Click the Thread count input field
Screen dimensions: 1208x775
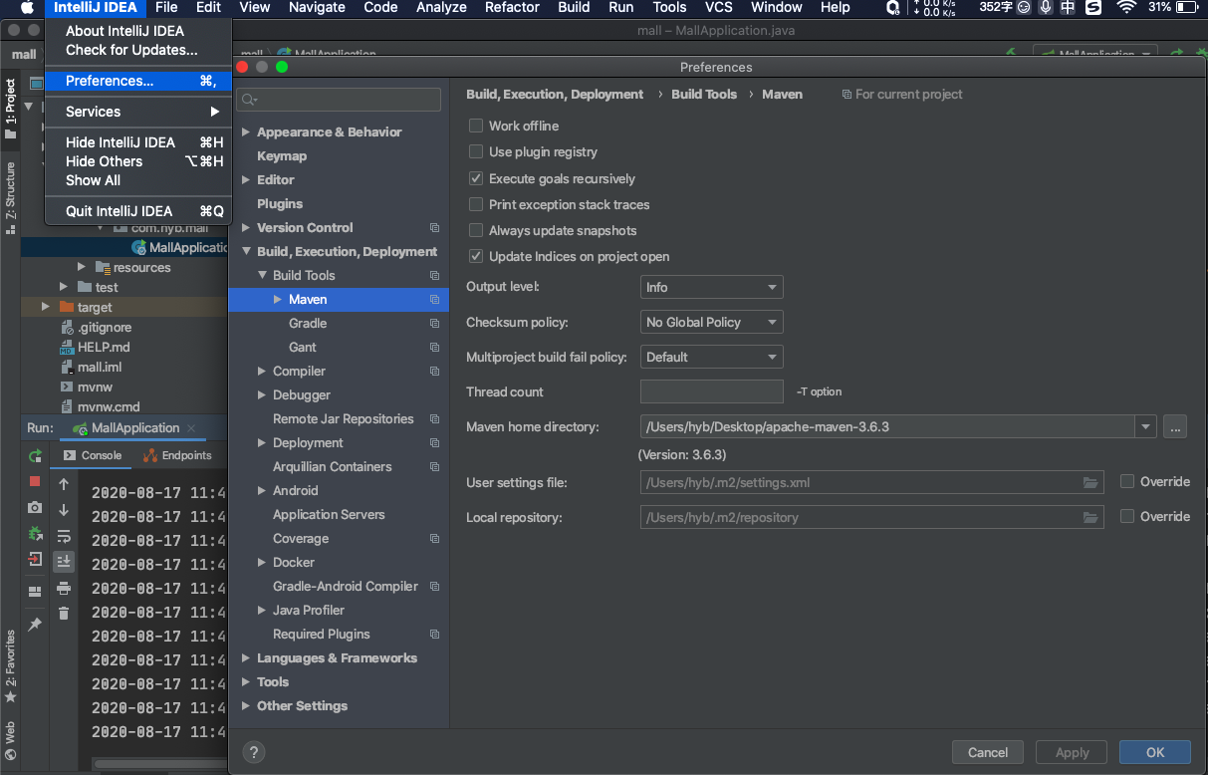coord(711,391)
